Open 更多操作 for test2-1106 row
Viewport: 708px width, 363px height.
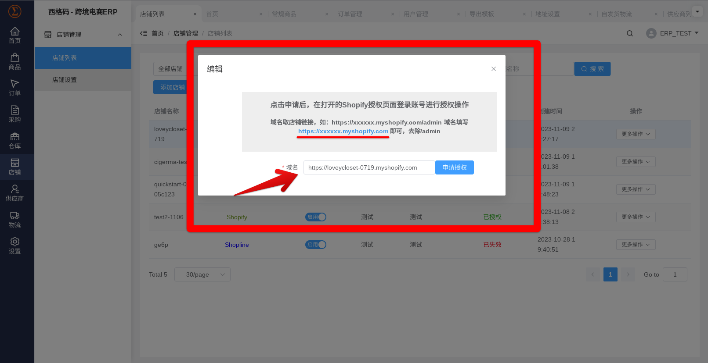[x=636, y=217]
